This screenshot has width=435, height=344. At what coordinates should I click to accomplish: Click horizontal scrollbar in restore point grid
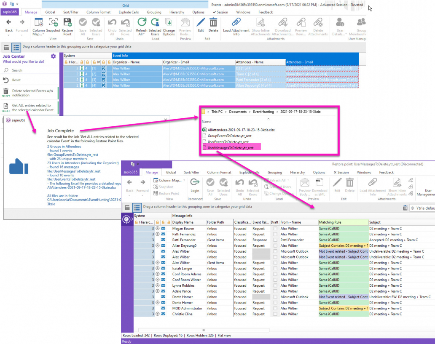[x=204, y=330]
